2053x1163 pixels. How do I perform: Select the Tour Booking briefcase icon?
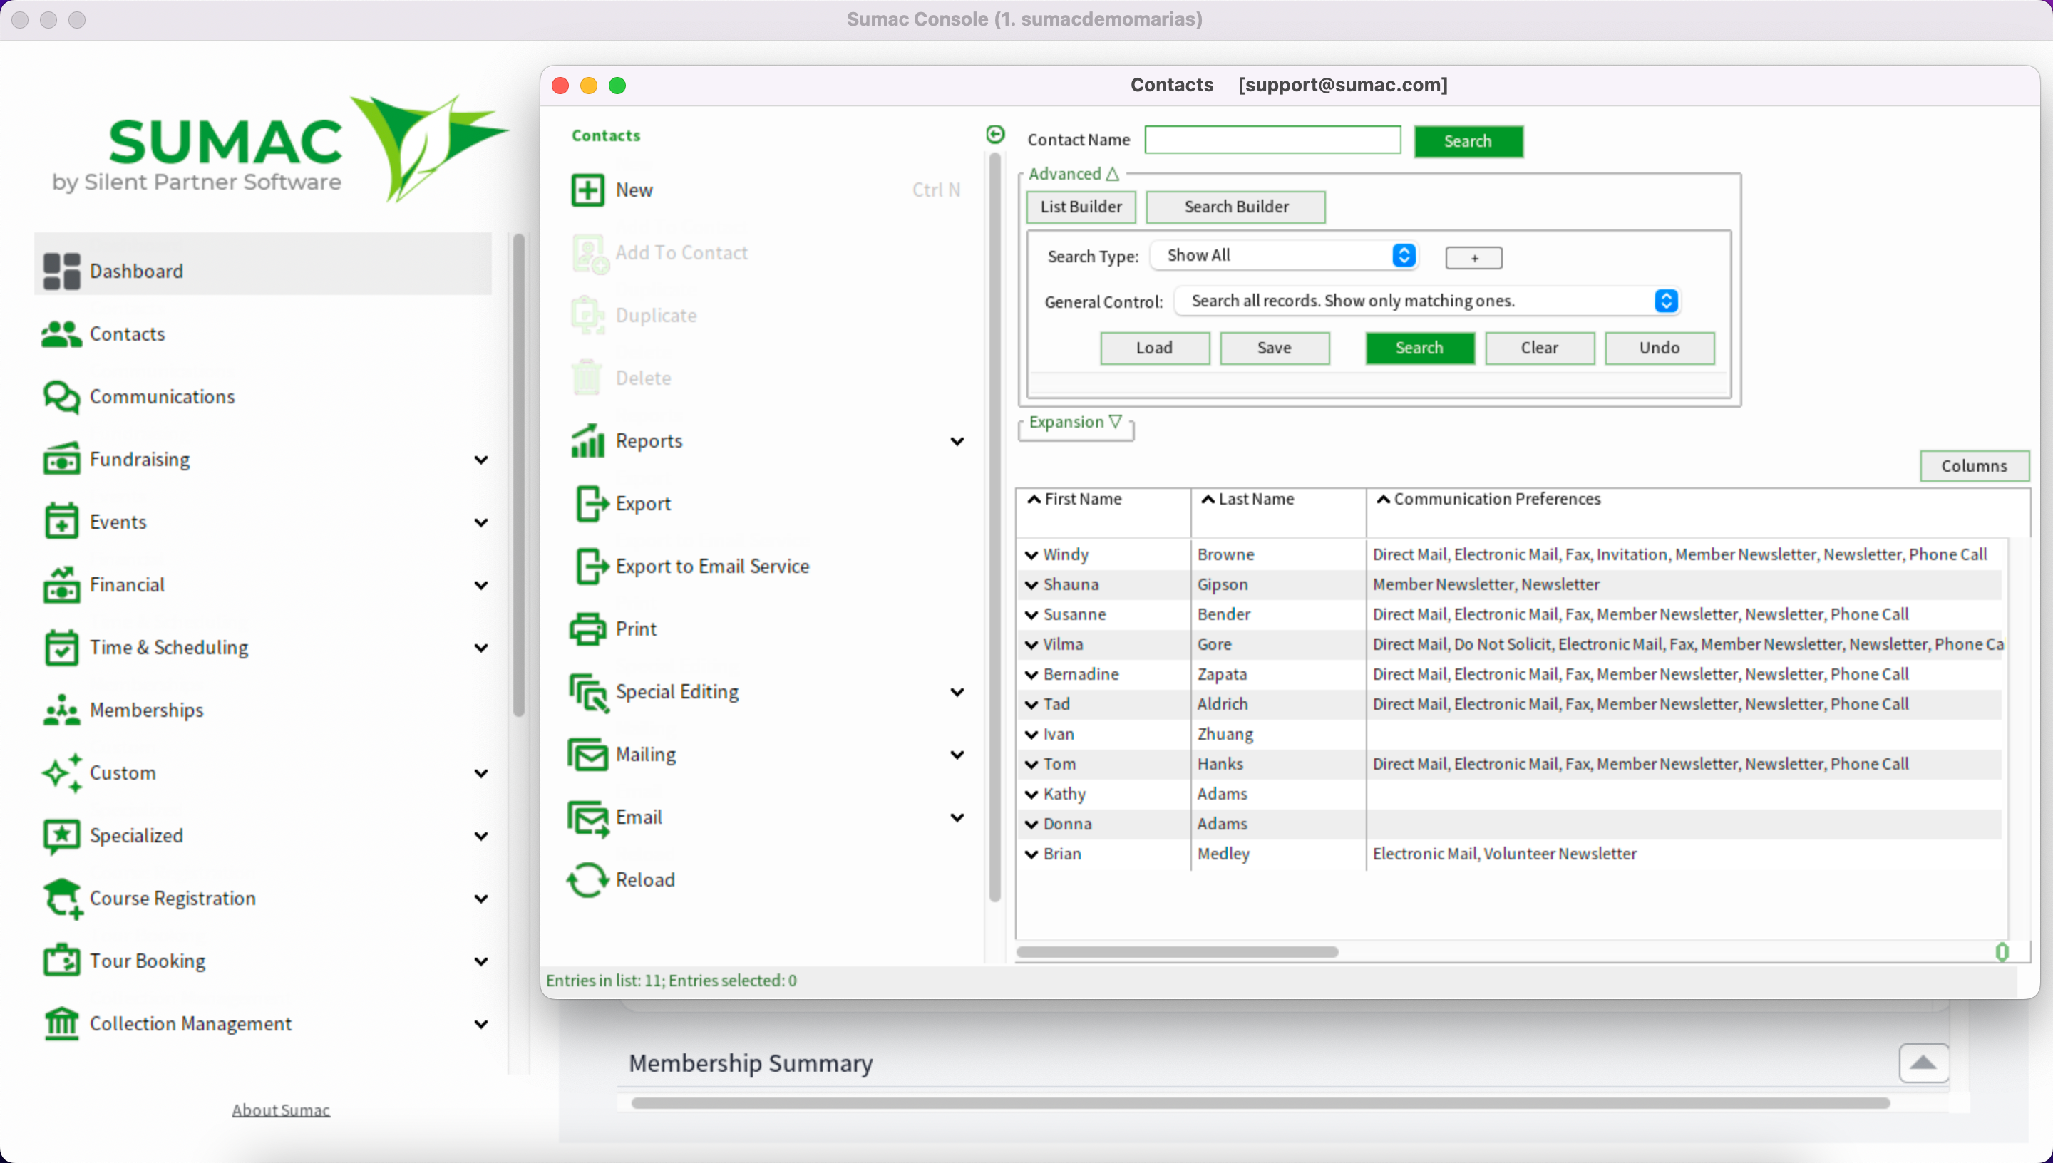pos(61,961)
